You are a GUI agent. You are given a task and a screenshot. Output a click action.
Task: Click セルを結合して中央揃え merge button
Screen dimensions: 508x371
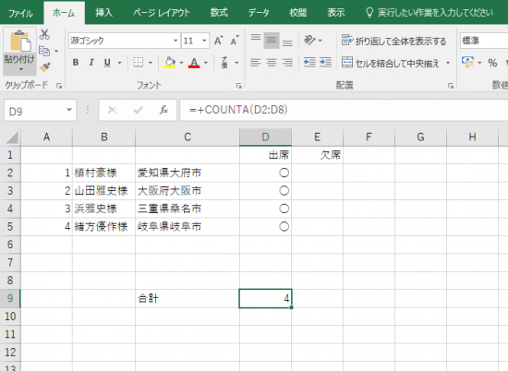pos(391,63)
